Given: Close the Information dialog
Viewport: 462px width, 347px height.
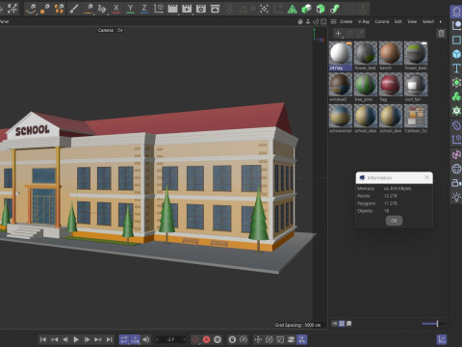Looking at the screenshot, I should 426,177.
